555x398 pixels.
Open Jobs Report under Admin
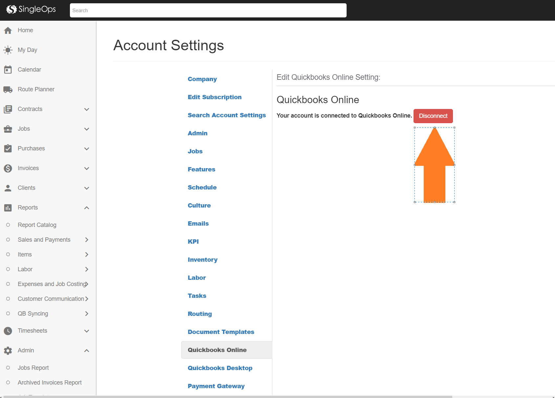click(x=33, y=368)
